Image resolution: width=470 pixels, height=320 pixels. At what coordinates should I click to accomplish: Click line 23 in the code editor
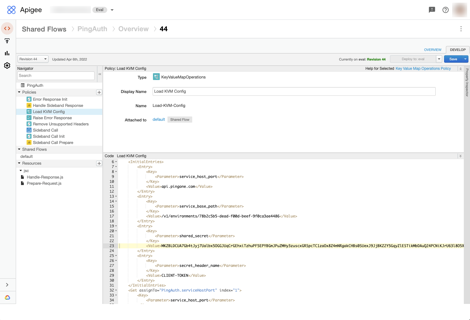tap(291, 246)
